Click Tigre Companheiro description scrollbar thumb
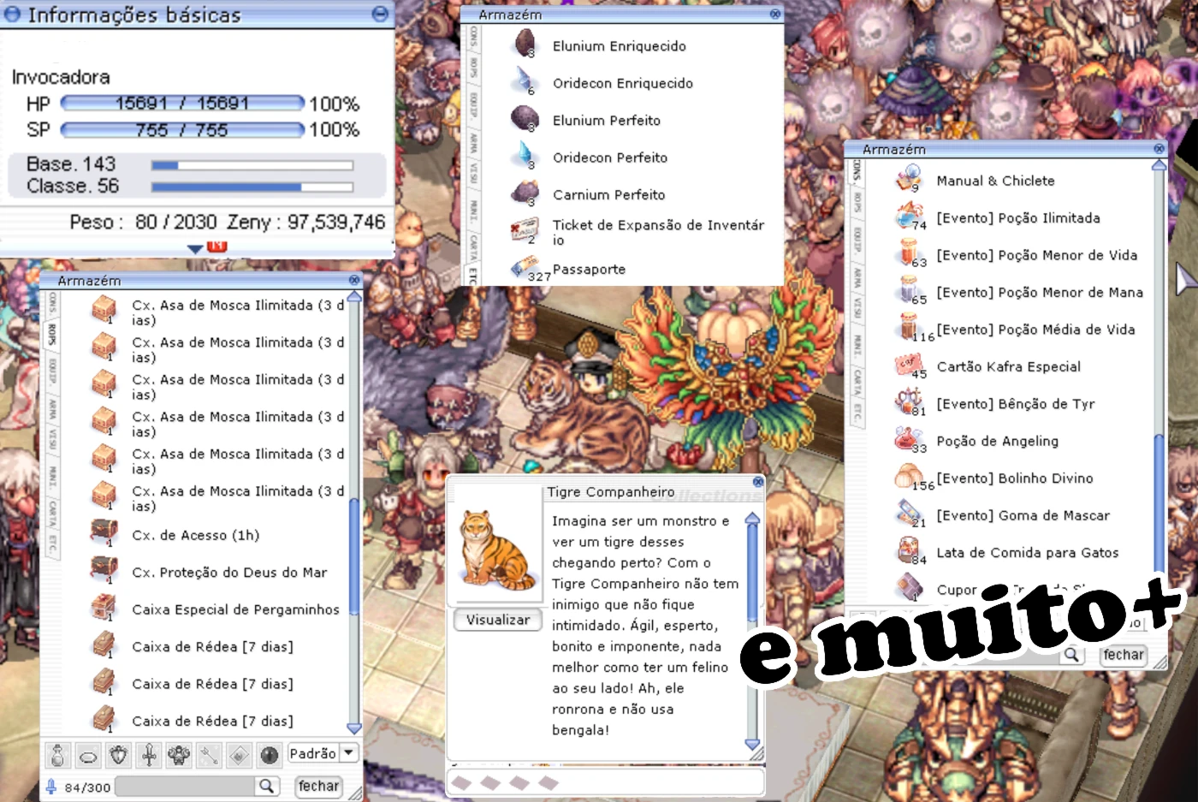The width and height of the screenshot is (1198, 802). point(752,573)
